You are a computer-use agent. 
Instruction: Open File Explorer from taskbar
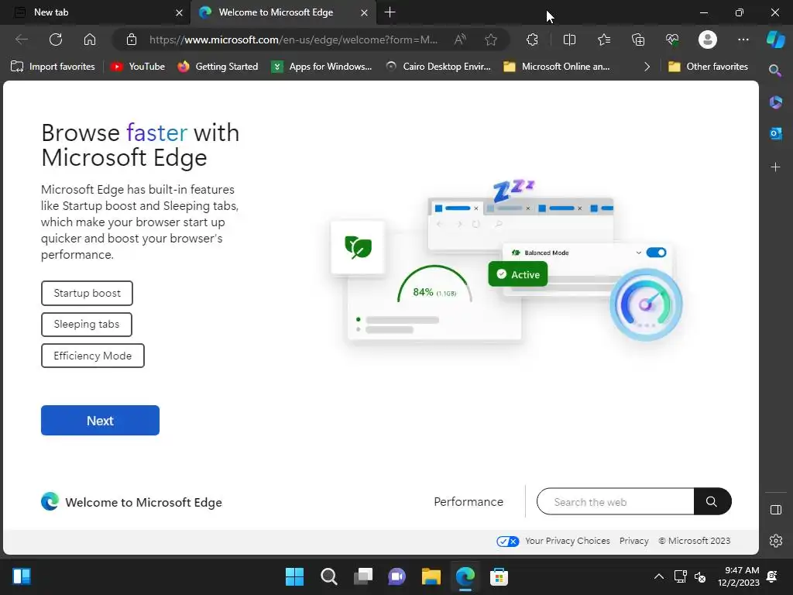(431, 576)
